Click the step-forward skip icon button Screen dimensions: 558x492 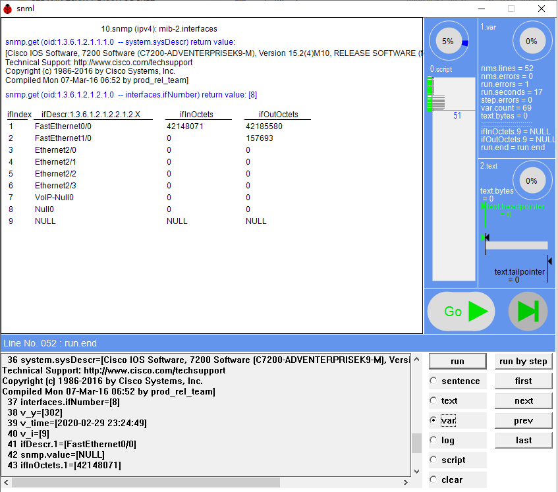click(x=528, y=312)
